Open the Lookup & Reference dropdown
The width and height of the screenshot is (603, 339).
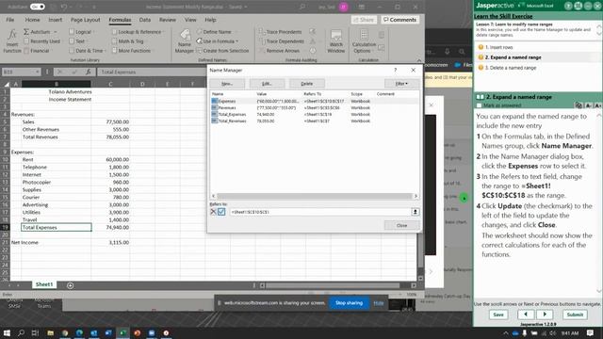pos(163,32)
